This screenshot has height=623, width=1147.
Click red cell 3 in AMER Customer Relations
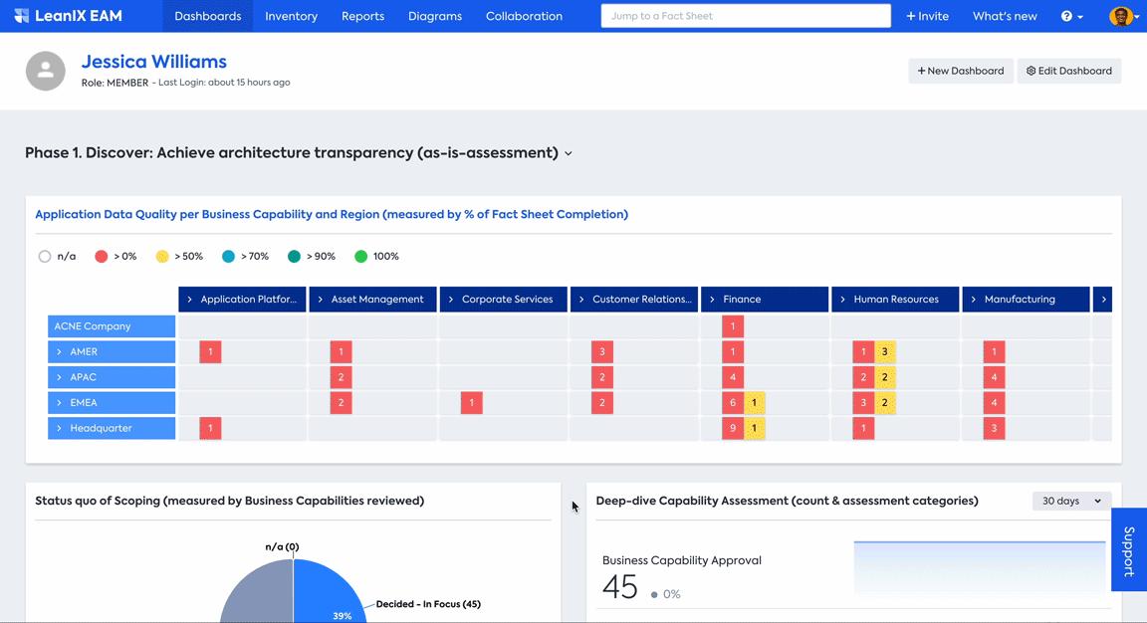pos(602,351)
